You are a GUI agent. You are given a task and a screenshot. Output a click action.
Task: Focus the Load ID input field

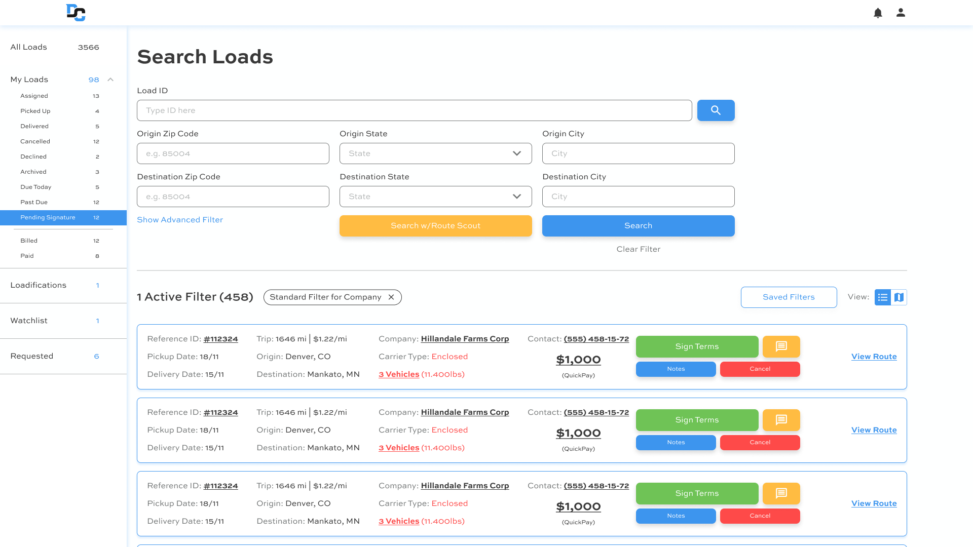415,110
